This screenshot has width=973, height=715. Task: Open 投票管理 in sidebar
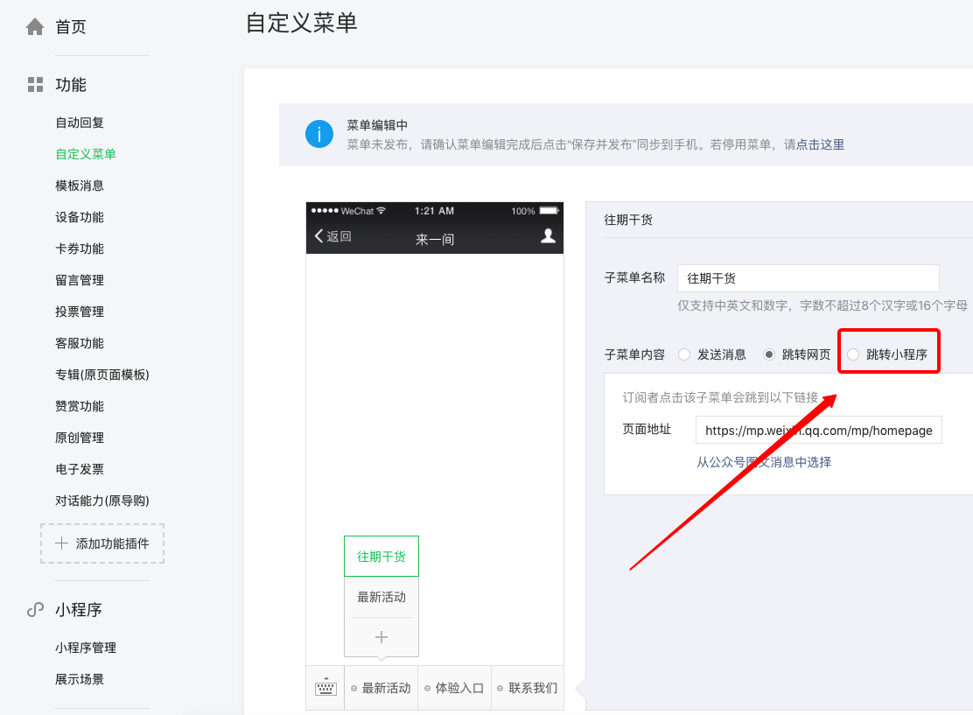tap(80, 312)
